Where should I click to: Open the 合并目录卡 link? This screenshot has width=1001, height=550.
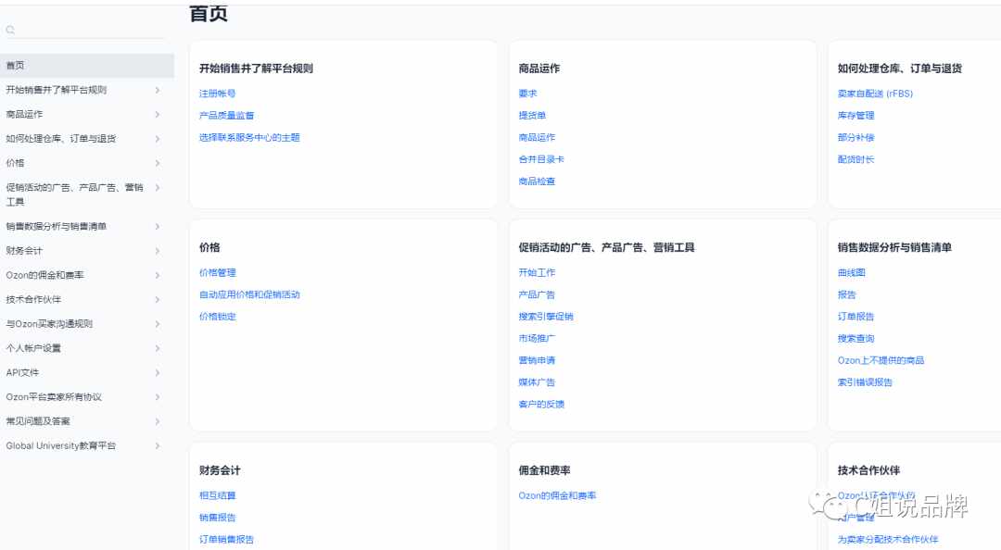(x=541, y=159)
